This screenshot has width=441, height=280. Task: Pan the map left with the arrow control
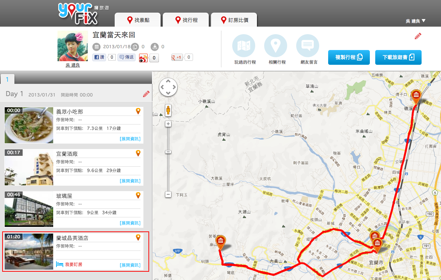point(162,87)
